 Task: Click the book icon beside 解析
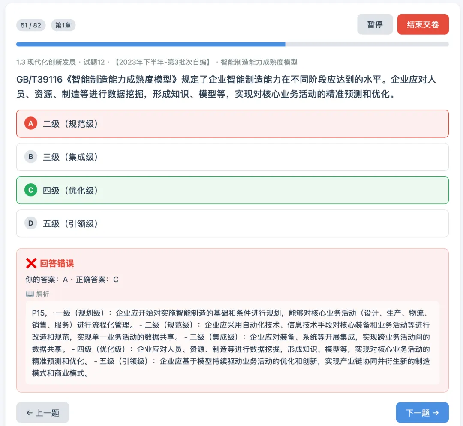point(30,294)
